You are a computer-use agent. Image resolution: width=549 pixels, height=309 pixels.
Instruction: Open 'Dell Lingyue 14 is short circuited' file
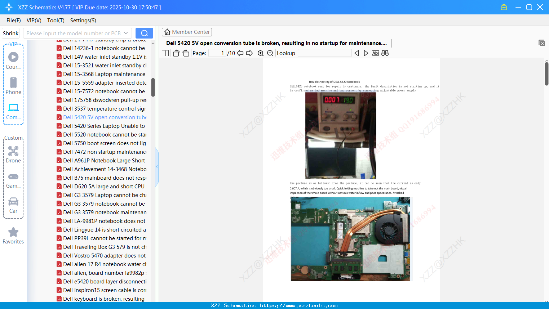click(x=101, y=230)
